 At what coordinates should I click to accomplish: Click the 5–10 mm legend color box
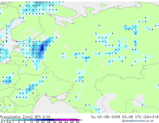coord(27,120)
